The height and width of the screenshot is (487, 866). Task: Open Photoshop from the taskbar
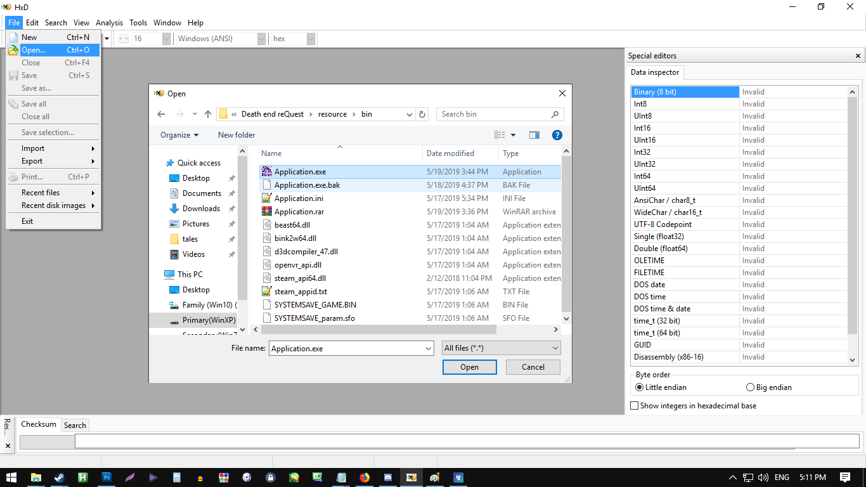[107, 477]
